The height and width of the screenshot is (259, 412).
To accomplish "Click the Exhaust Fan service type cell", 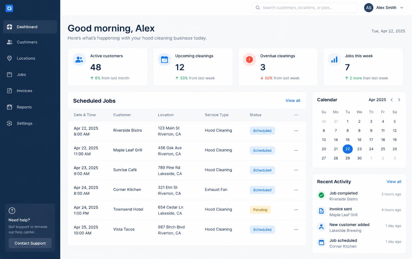I will [216, 190].
